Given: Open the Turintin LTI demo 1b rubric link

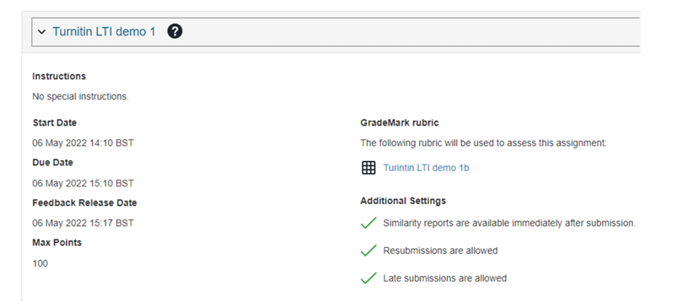Looking at the screenshot, I should [426, 168].
